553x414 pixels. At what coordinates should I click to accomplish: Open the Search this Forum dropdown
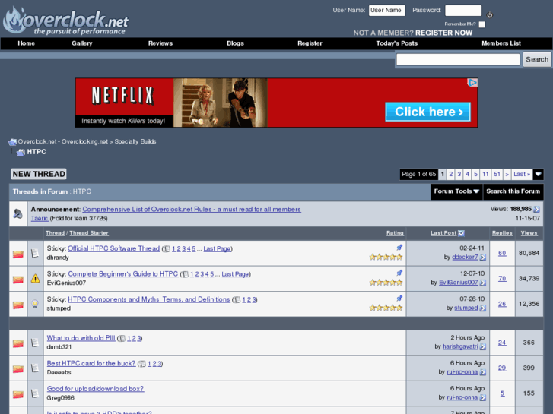[513, 191]
